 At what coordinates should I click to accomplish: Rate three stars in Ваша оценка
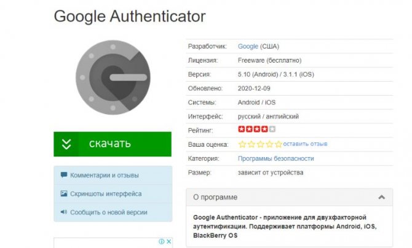pos(260,144)
